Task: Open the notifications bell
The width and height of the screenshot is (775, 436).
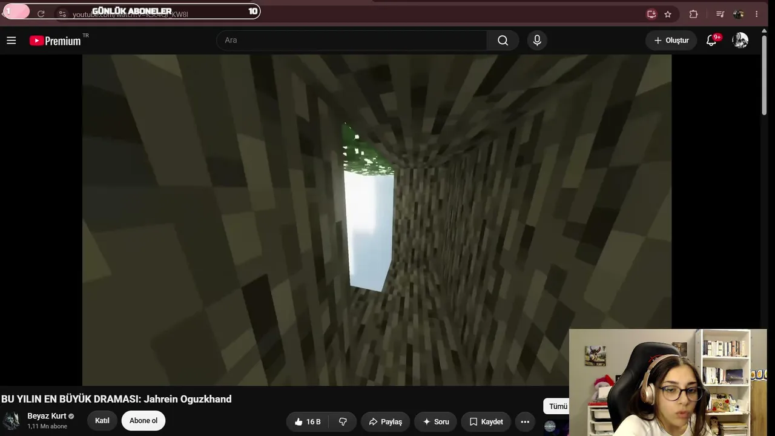Action: coord(712,41)
